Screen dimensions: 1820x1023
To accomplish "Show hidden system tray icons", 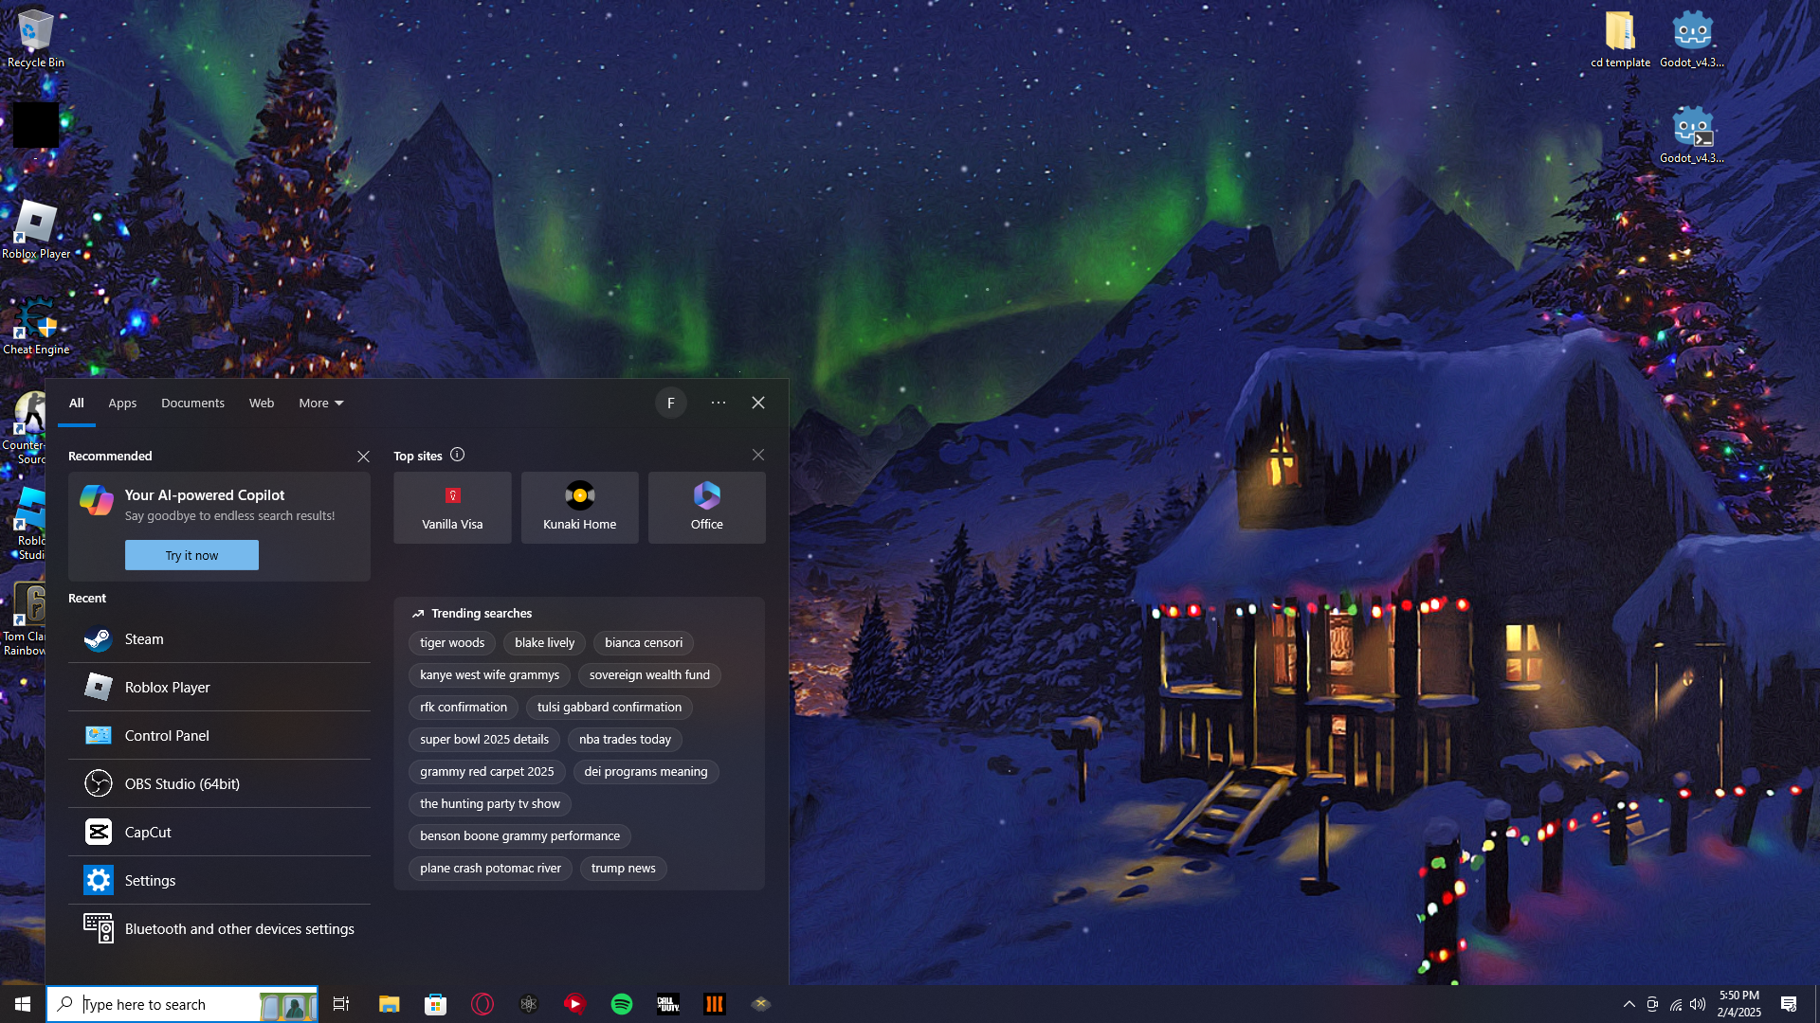I will click(x=1629, y=1004).
